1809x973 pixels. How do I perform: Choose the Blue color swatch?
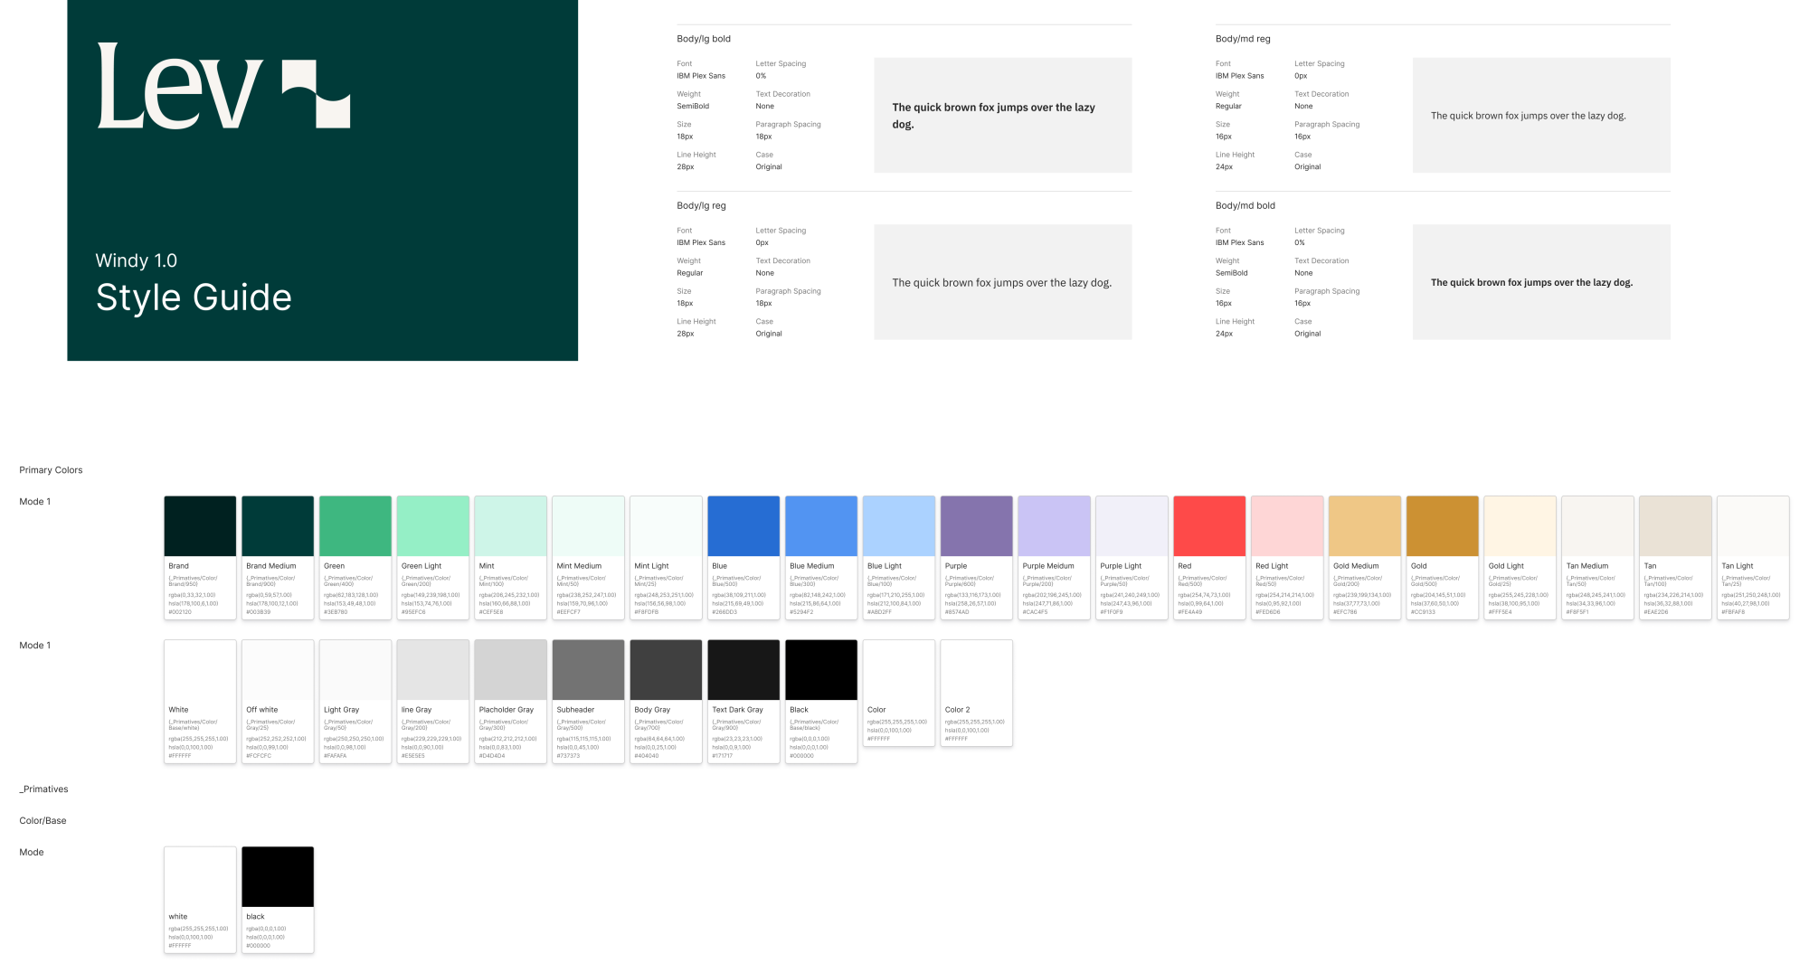(x=743, y=526)
